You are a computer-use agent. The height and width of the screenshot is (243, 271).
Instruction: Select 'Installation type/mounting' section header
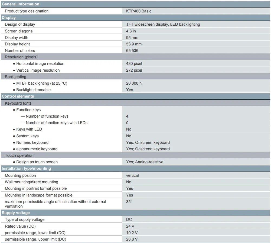tap(135, 168)
